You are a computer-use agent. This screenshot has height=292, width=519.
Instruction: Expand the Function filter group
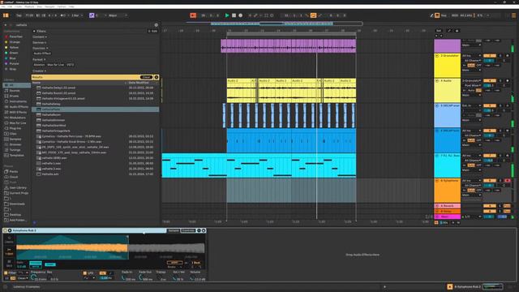[x=41, y=48]
